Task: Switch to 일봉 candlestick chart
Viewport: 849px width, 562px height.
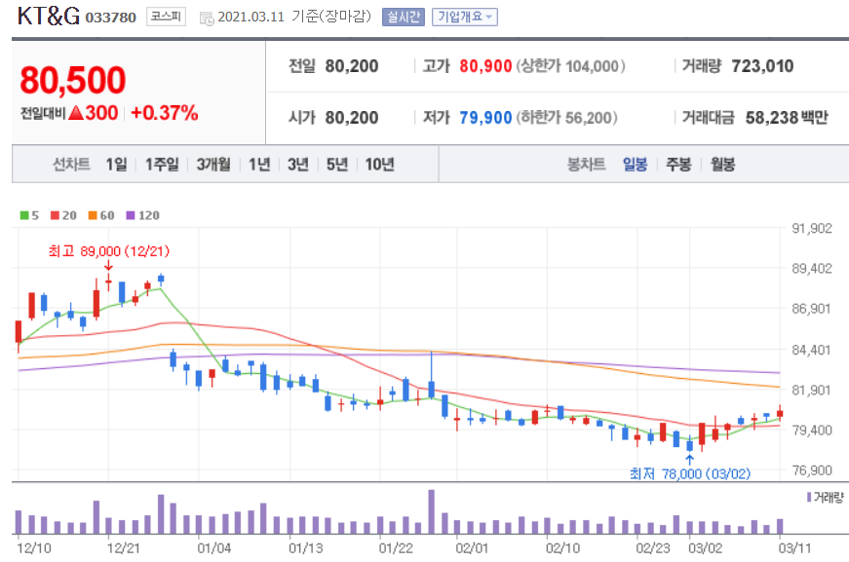Action: point(635,164)
